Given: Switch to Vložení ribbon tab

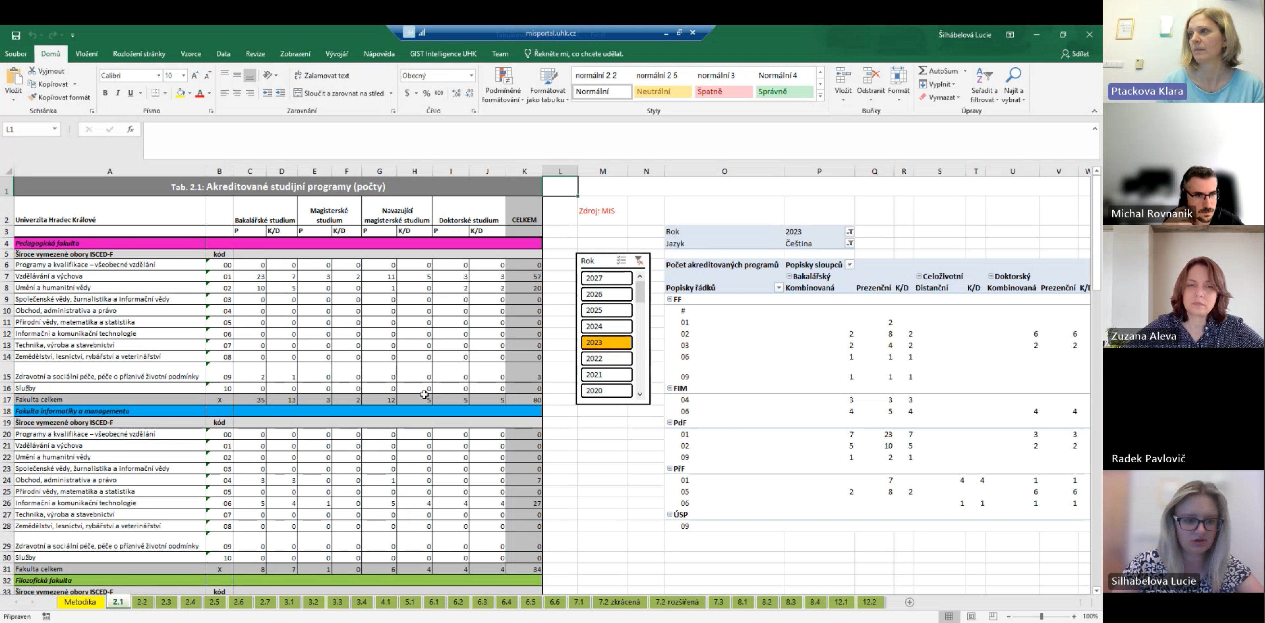Looking at the screenshot, I should pos(86,54).
